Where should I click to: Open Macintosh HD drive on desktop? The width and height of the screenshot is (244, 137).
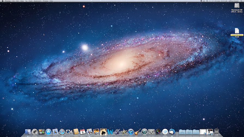pyautogui.click(x=237, y=8)
